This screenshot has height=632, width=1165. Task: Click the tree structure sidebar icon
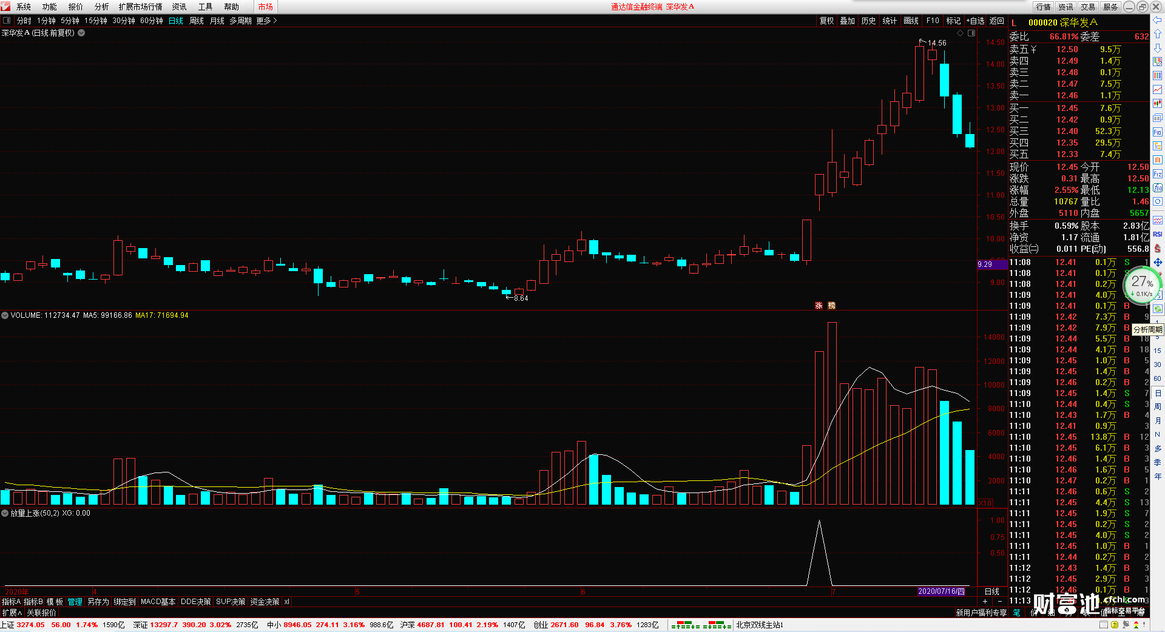(1158, 146)
